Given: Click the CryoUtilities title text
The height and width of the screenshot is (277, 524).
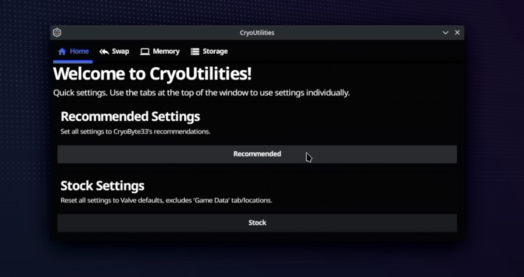Looking at the screenshot, I should click(257, 32).
